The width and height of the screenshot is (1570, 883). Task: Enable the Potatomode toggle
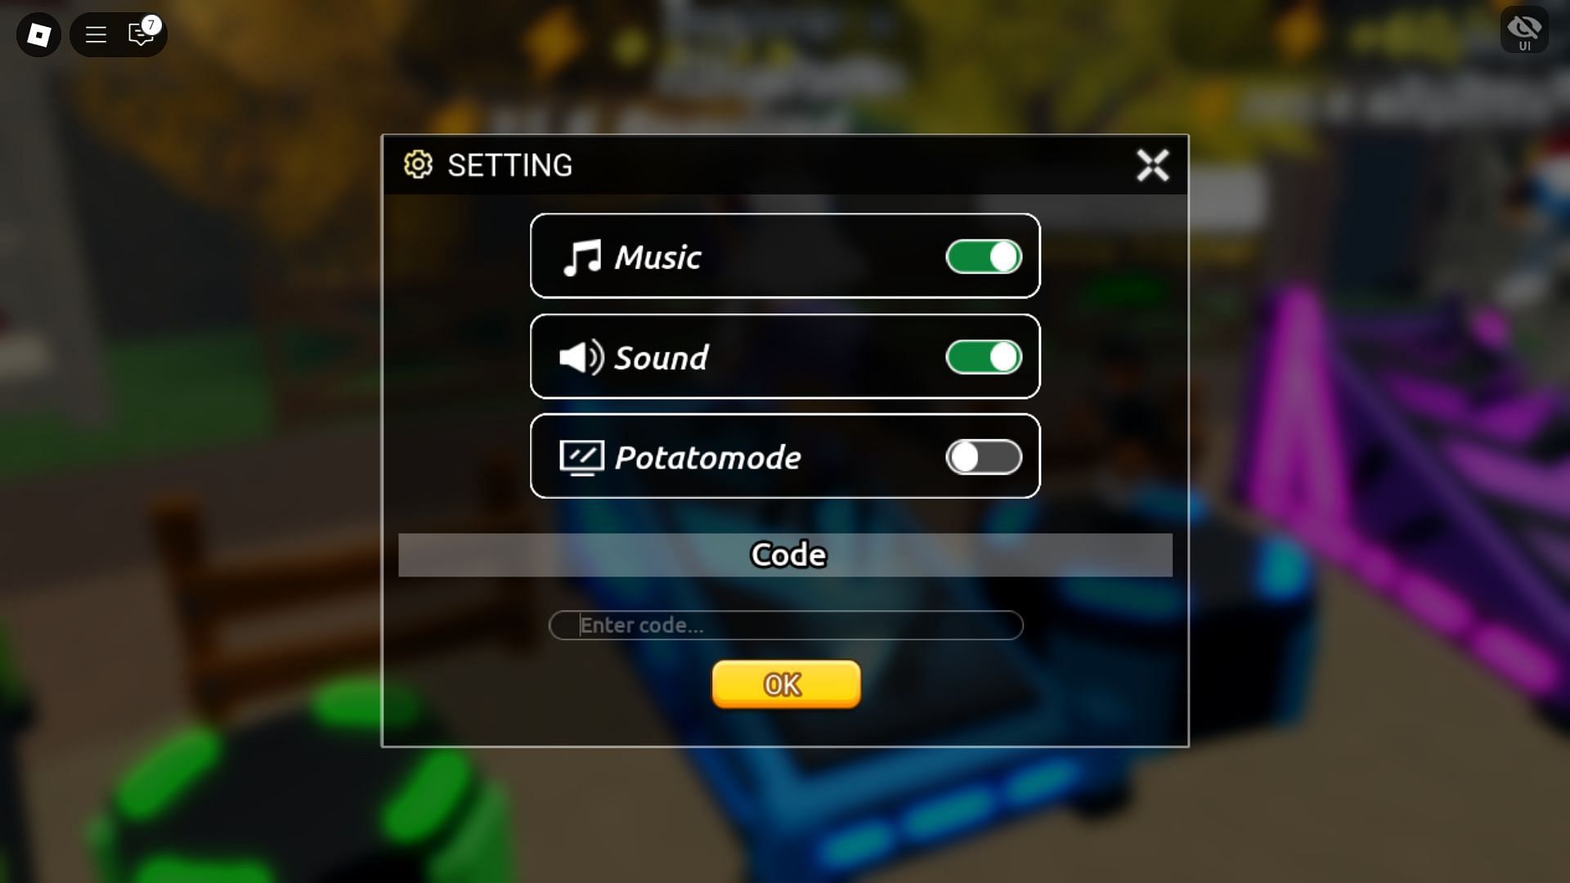(982, 456)
